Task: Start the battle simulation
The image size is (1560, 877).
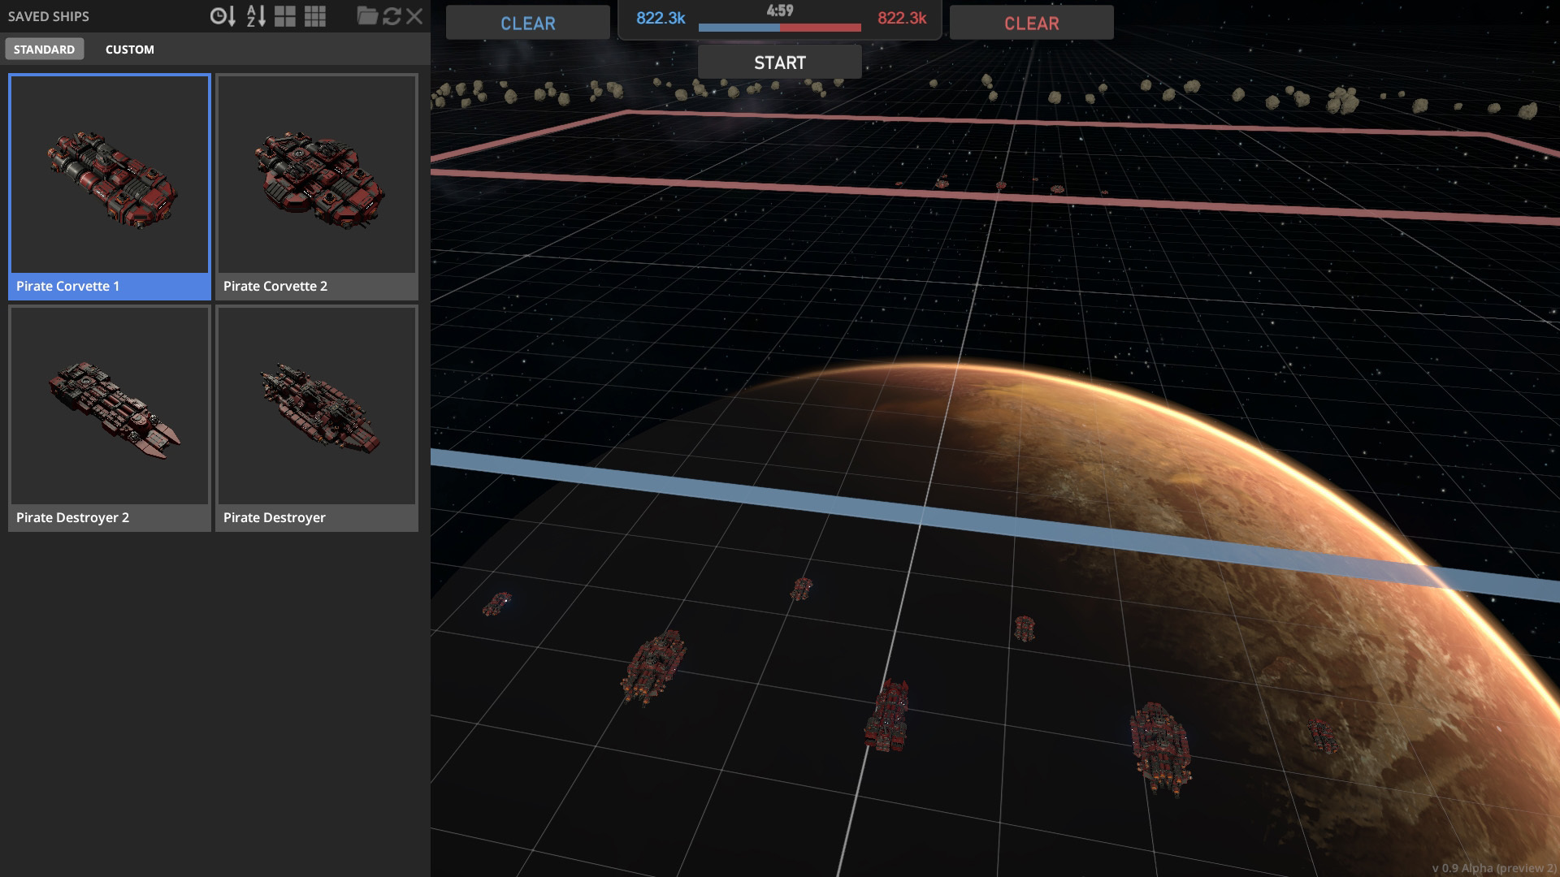Action: (x=780, y=63)
